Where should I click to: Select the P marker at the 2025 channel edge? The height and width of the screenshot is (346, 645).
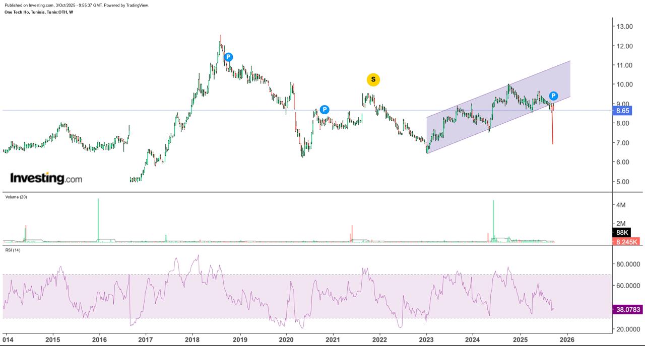click(553, 96)
